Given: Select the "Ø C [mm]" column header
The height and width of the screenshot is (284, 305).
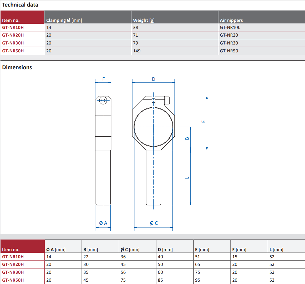Looking at the screenshot, I should [x=130, y=250].
